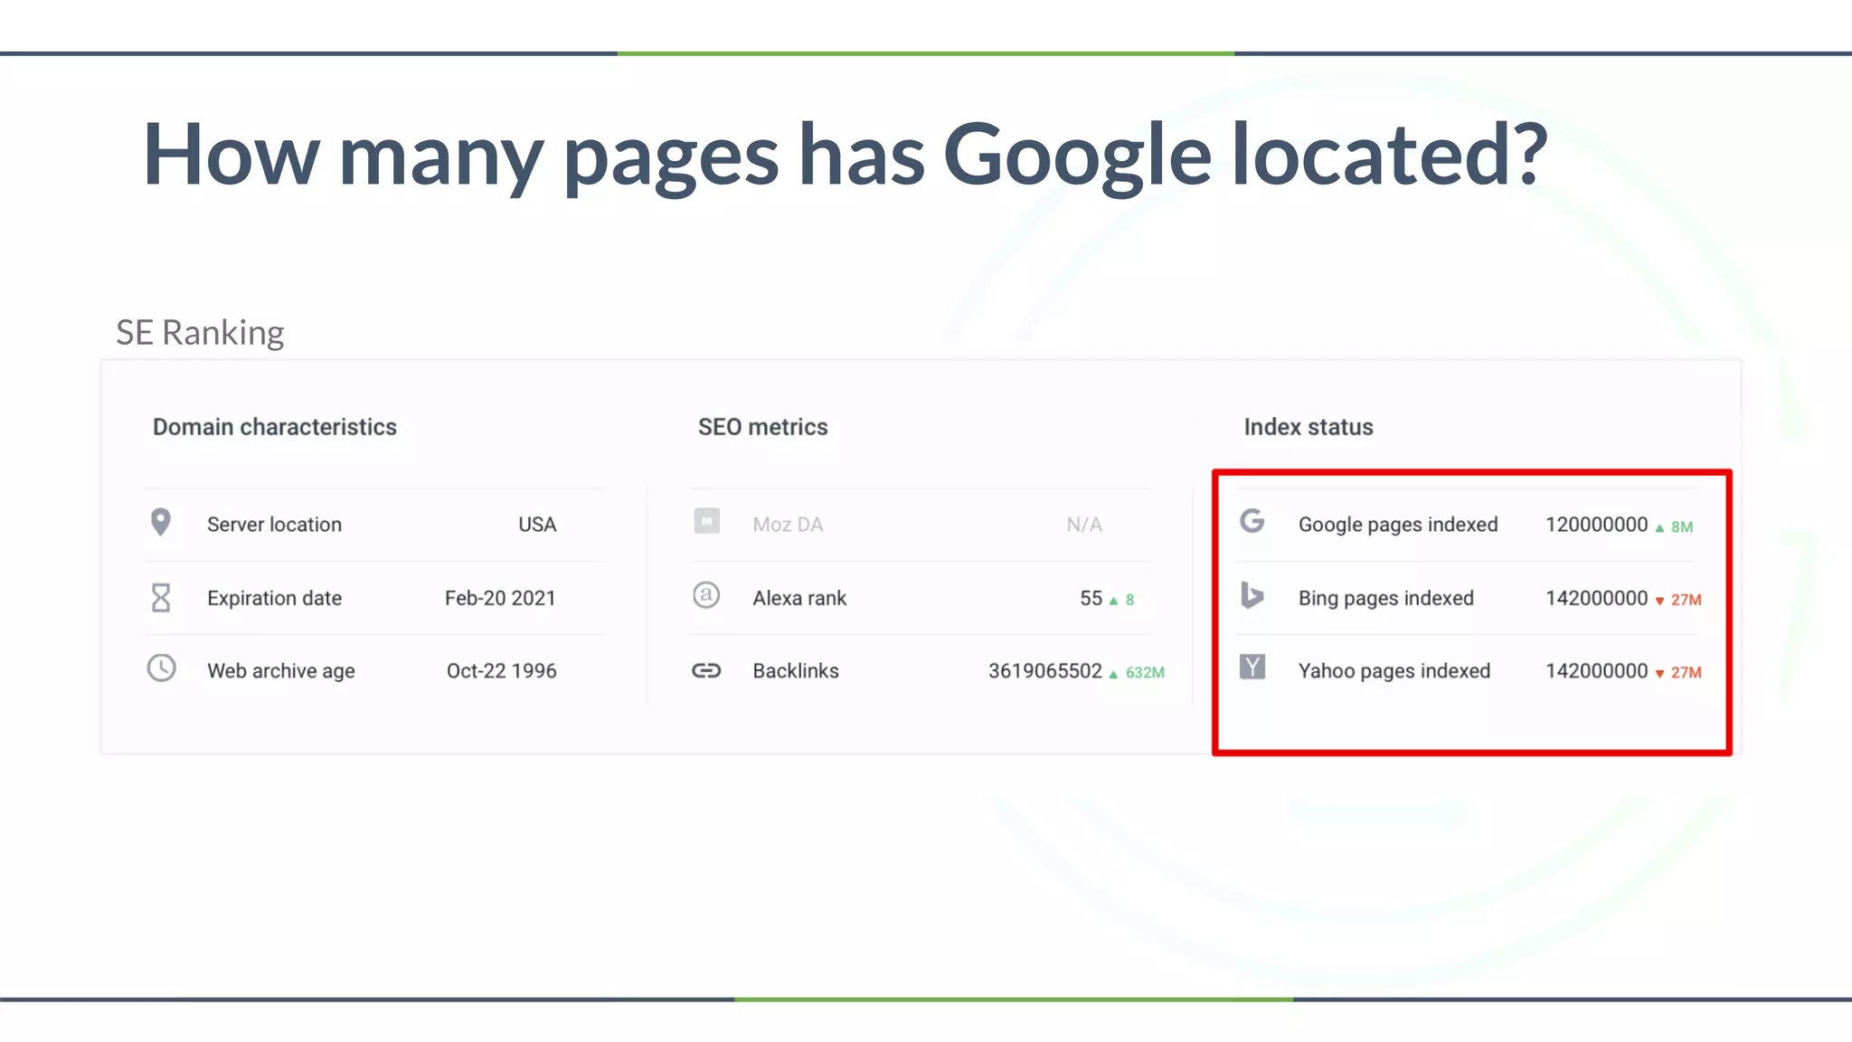Click the Yahoo Y icon
Screen dimensions: 1852x1042
[x=1252, y=668]
